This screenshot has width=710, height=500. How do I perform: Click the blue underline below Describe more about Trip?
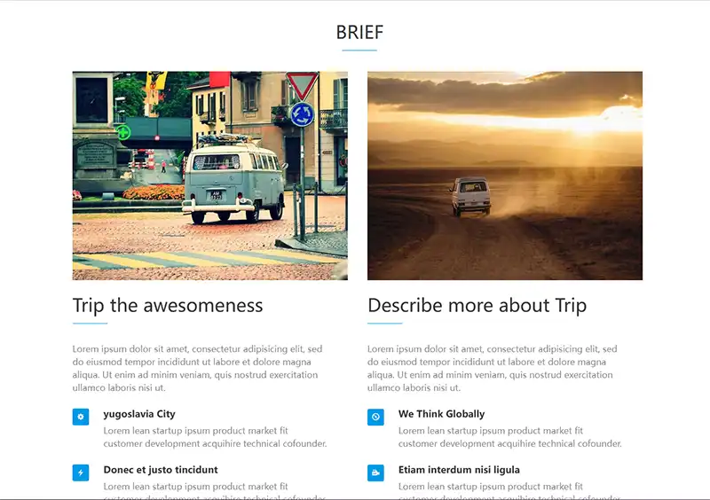click(x=385, y=324)
